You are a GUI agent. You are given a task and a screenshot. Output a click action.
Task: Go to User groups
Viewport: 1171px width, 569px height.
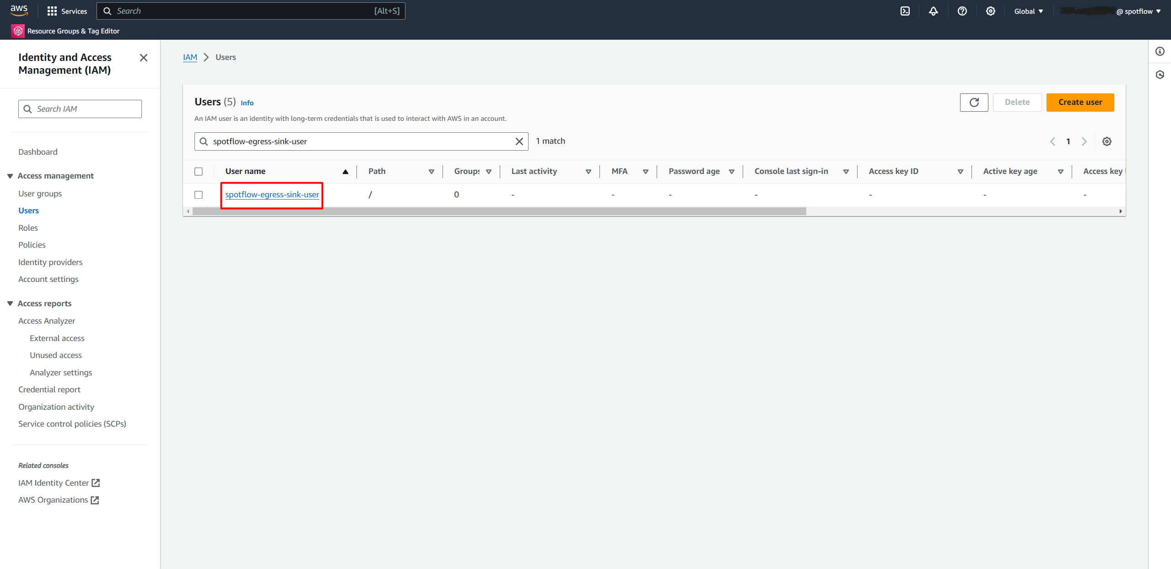[x=40, y=193]
